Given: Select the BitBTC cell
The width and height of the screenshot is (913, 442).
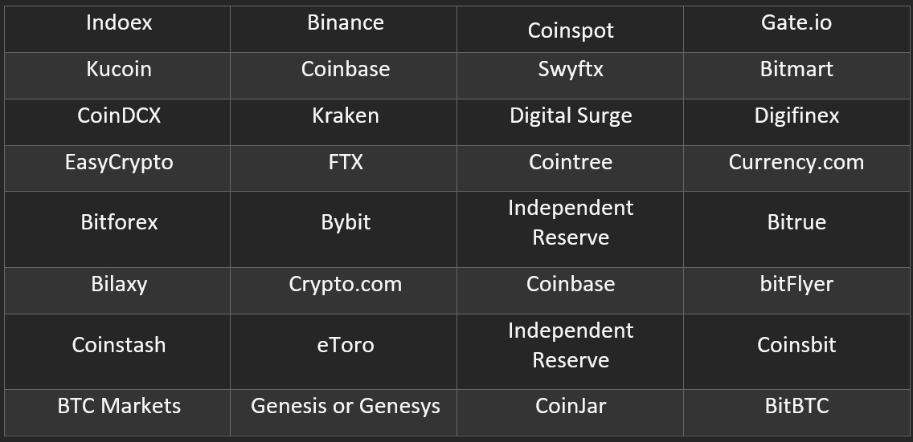Looking at the screenshot, I should pyautogui.click(x=796, y=412).
